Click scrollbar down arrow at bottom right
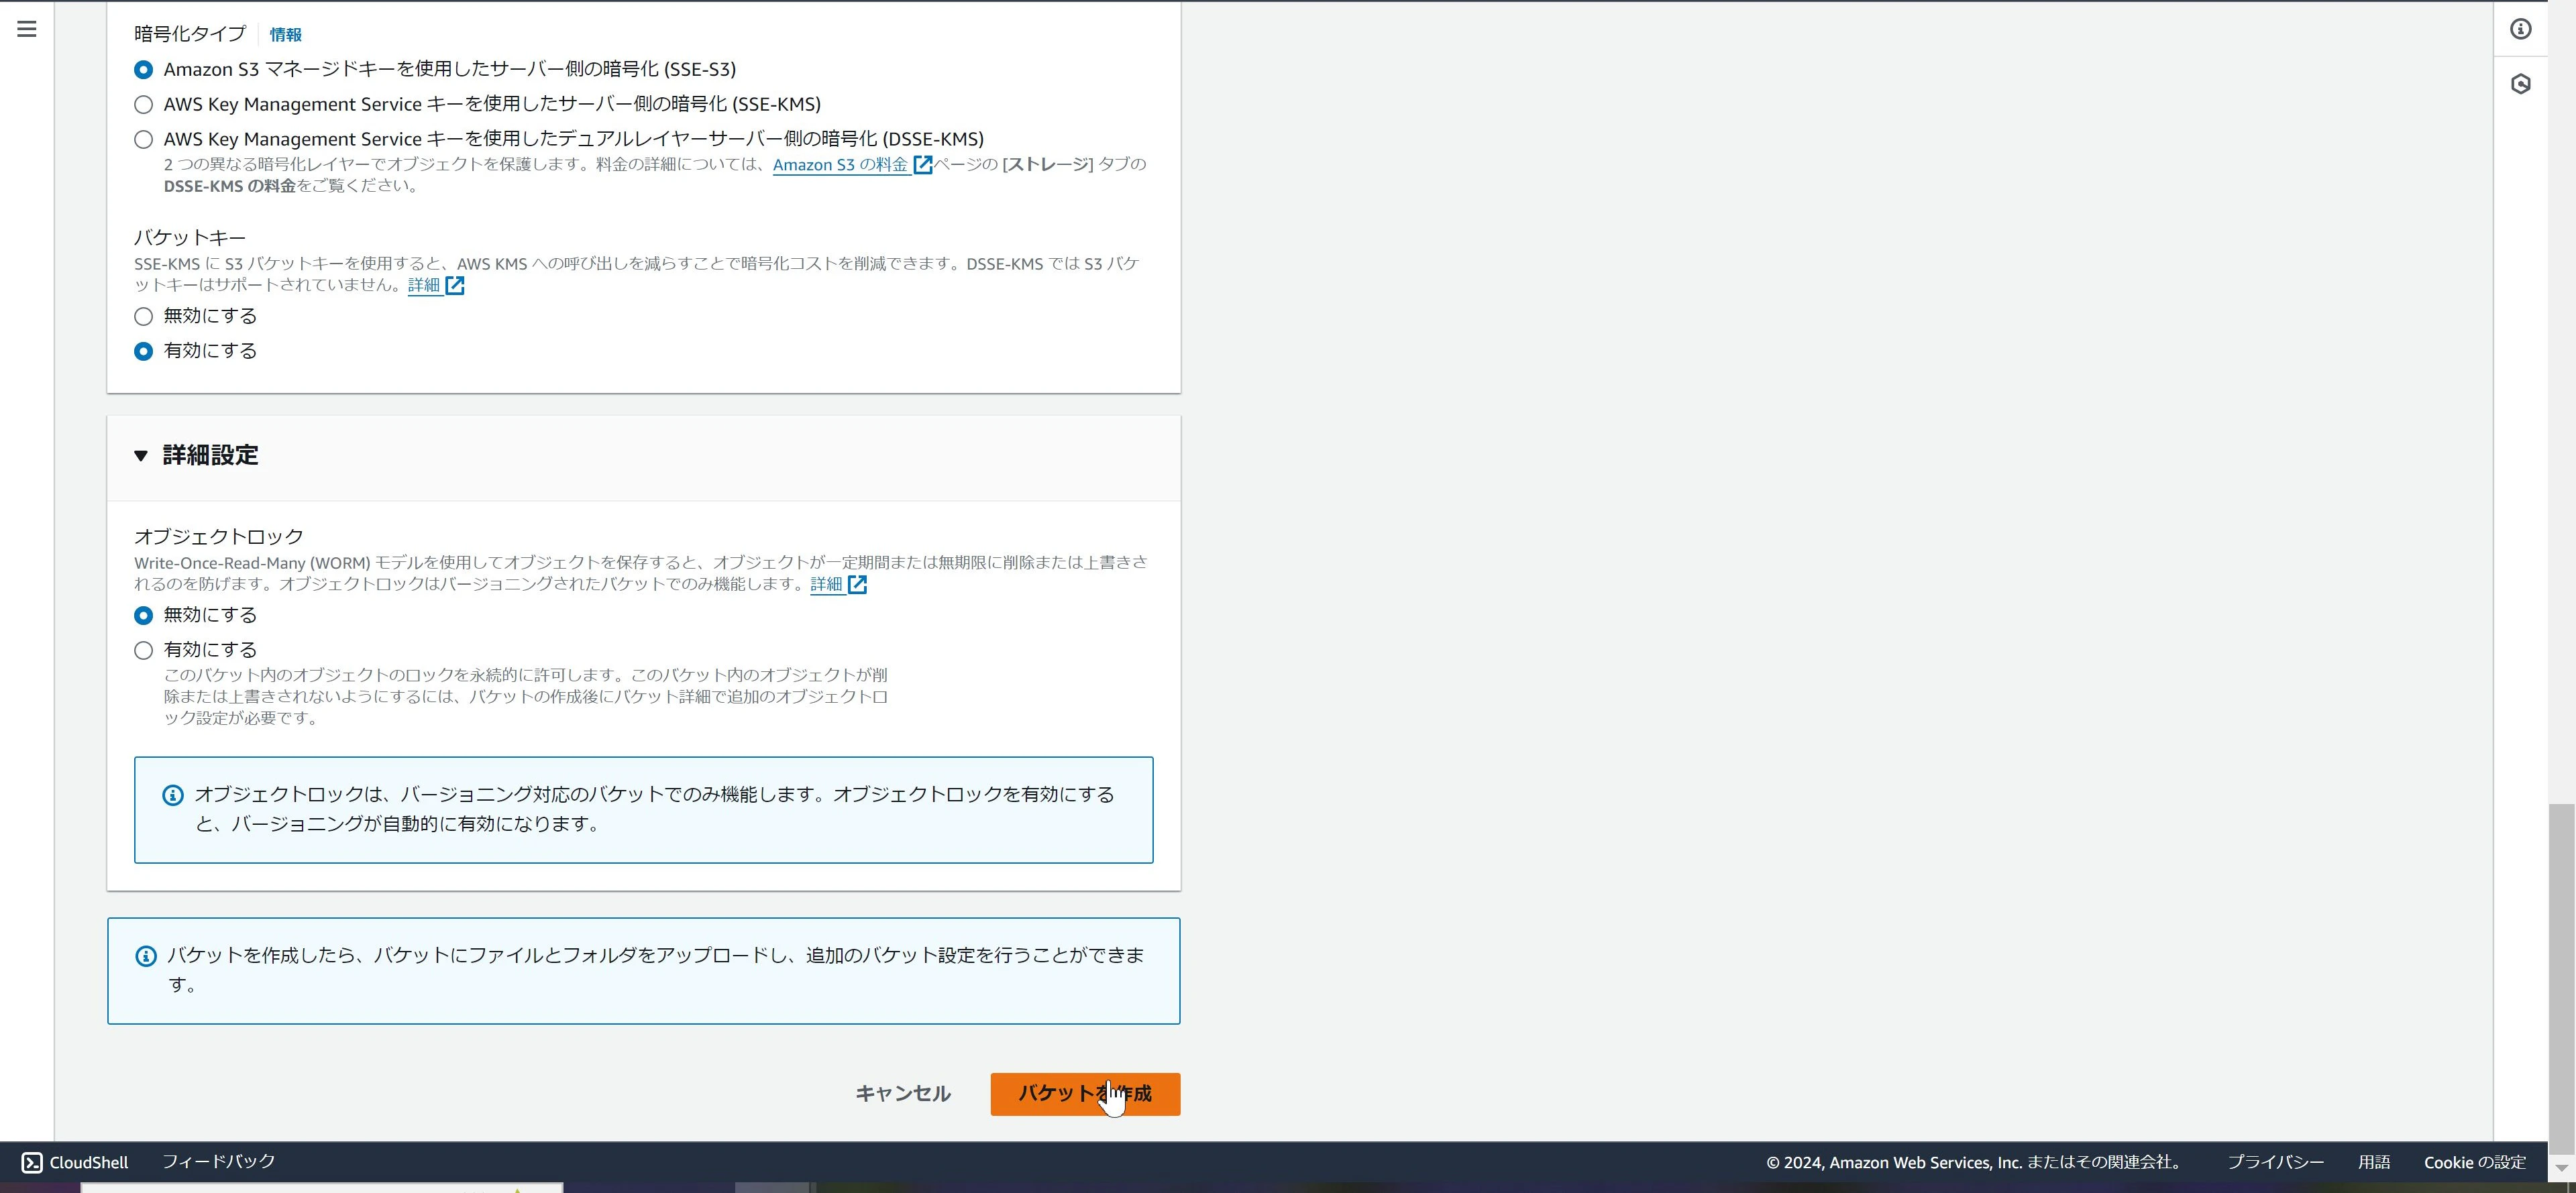Image resolution: width=2576 pixels, height=1193 pixels. click(x=2561, y=1167)
